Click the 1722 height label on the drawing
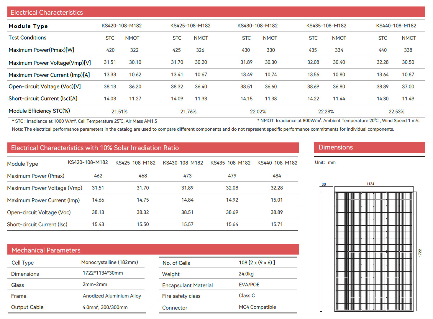Image resolution: width=433 pixels, height=319 pixels. pos(420,253)
